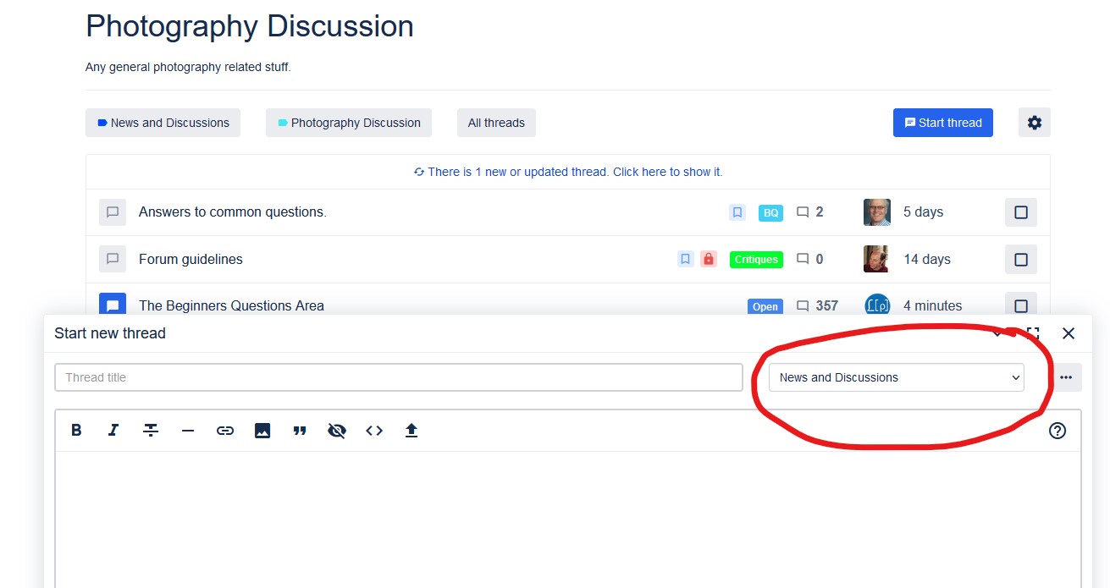Tick checkbox for Answers to common questions
The width and height of the screenshot is (1110, 588).
point(1020,212)
